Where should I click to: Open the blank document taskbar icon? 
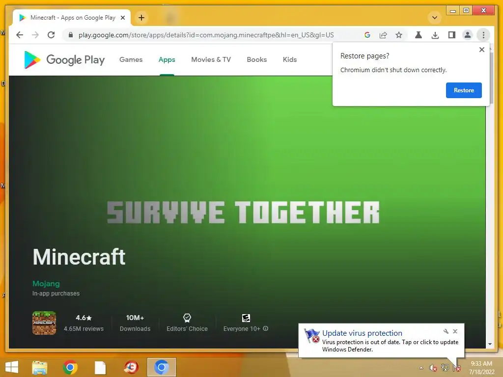click(100, 367)
